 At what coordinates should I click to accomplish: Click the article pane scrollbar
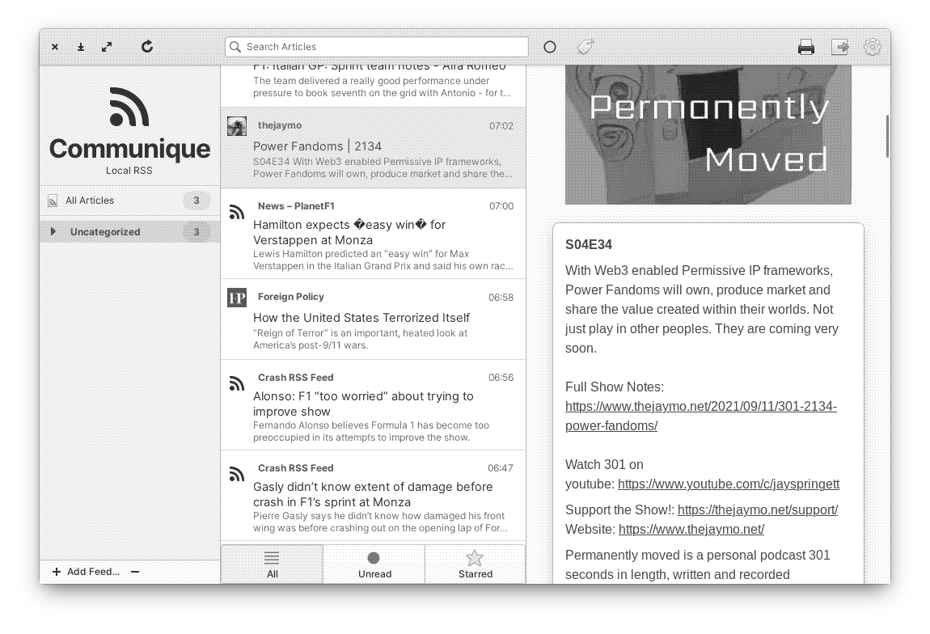[x=887, y=137]
